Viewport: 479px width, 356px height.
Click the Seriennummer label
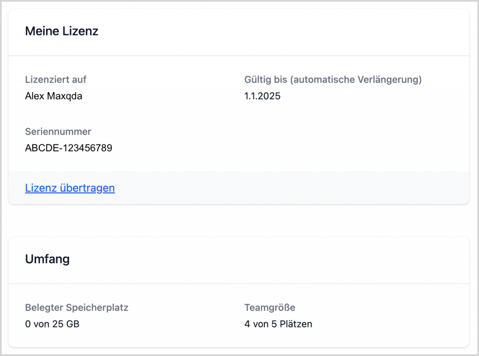(58, 131)
